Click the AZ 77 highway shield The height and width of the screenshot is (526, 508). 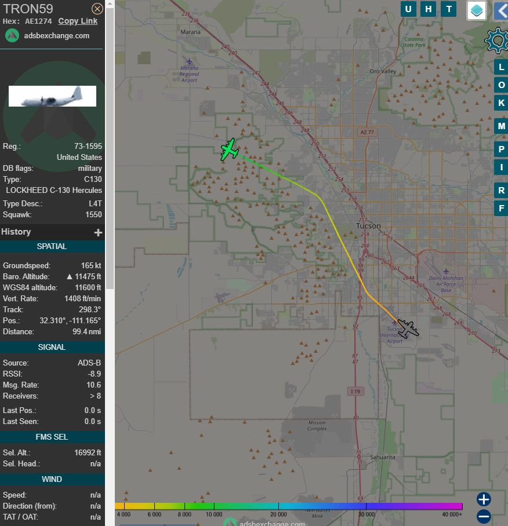pos(367,132)
